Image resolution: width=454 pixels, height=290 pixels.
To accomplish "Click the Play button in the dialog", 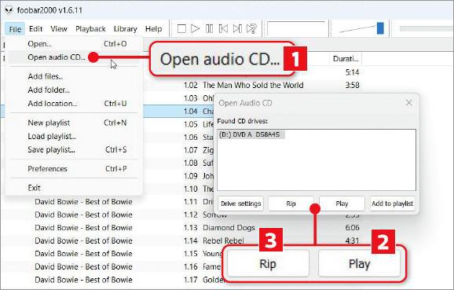I will [342, 204].
